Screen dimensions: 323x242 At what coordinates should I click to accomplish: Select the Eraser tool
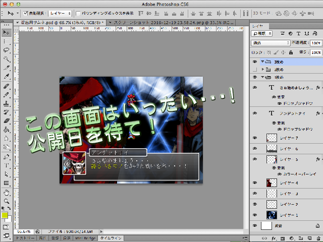tap(7, 121)
